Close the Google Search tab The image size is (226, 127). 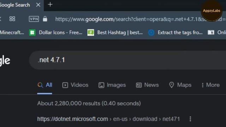38,5
